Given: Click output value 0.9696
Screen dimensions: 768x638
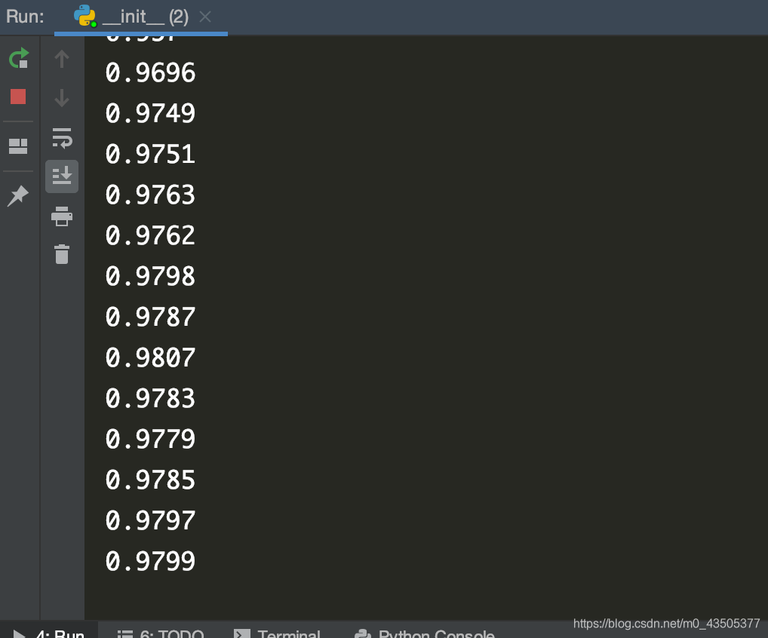Looking at the screenshot, I should click(150, 73).
